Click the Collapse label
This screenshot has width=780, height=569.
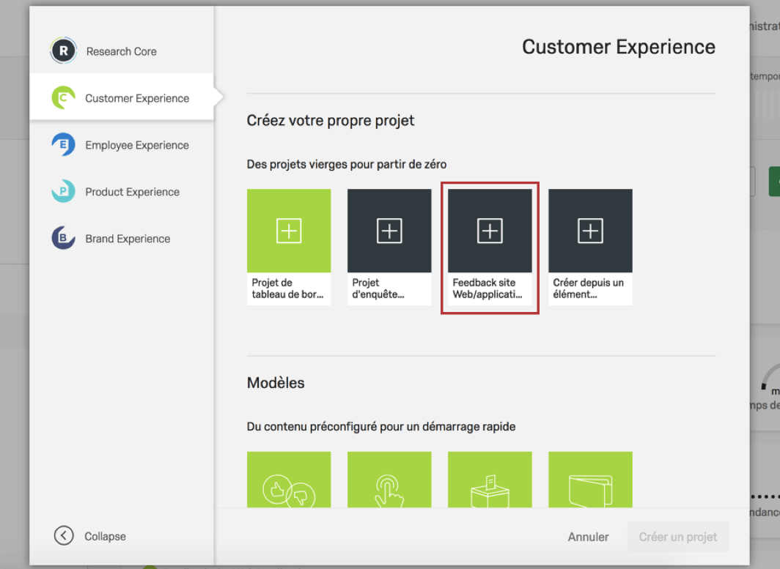pos(105,536)
